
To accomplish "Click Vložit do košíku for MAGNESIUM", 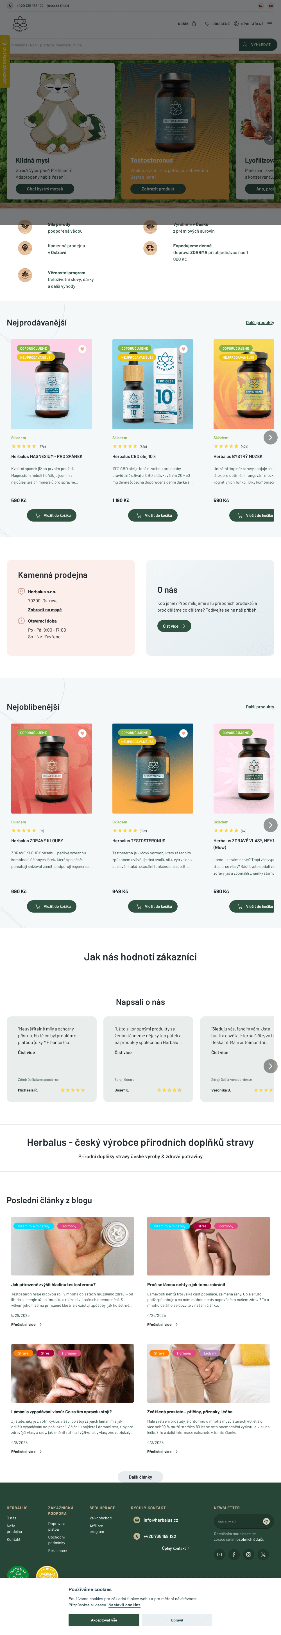I will click(51, 515).
